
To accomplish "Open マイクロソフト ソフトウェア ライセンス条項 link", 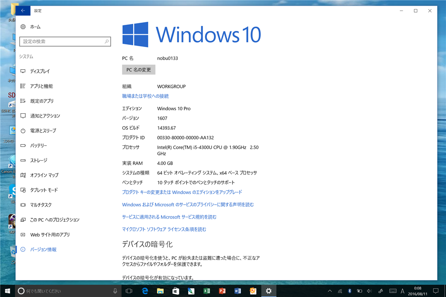I will coord(164,229).
